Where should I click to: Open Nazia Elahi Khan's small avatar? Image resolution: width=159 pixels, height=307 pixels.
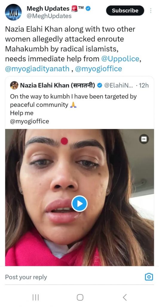click(14, 85)
